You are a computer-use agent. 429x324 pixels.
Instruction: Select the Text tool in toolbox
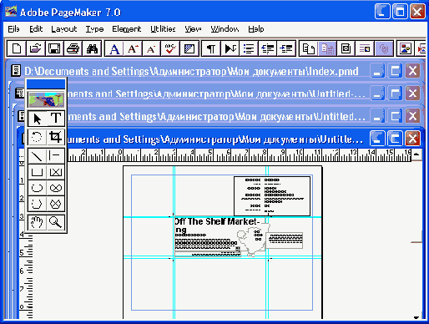[56, 119]
